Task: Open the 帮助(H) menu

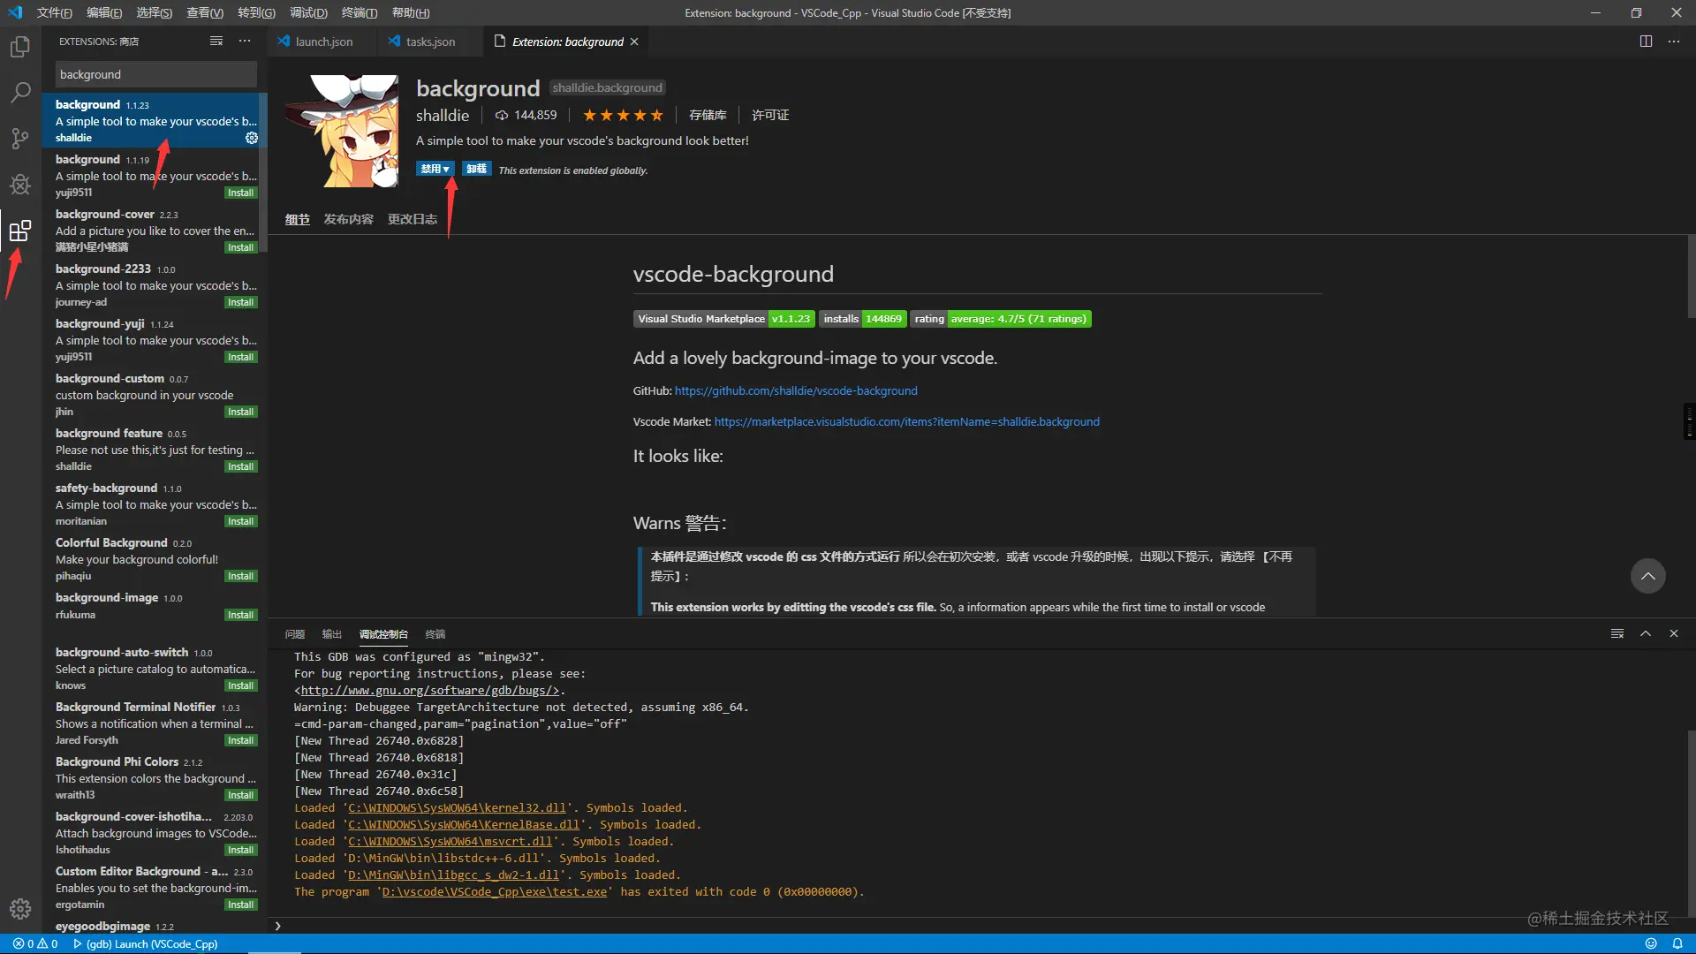Action: click(411, 13)
